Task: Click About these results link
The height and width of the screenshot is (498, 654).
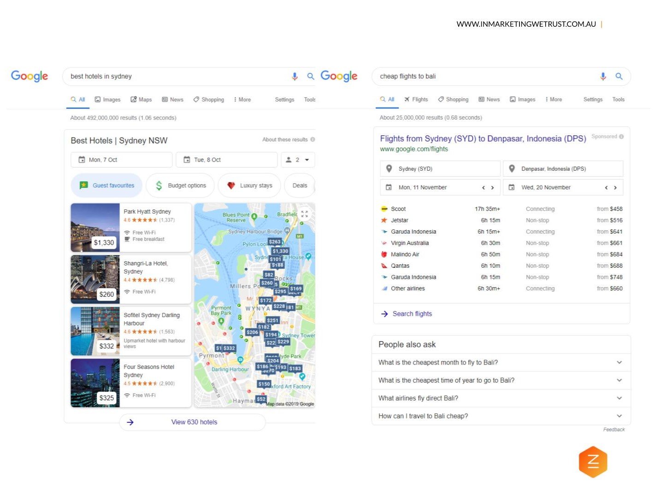Action: coord(285,139)
